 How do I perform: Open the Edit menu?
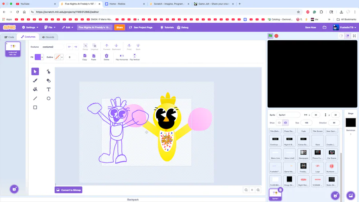(67, 28)
